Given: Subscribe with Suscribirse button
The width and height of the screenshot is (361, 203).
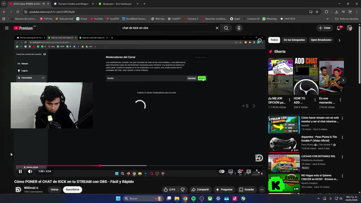Looking at the screenshot, I should [x=72, y=189].
